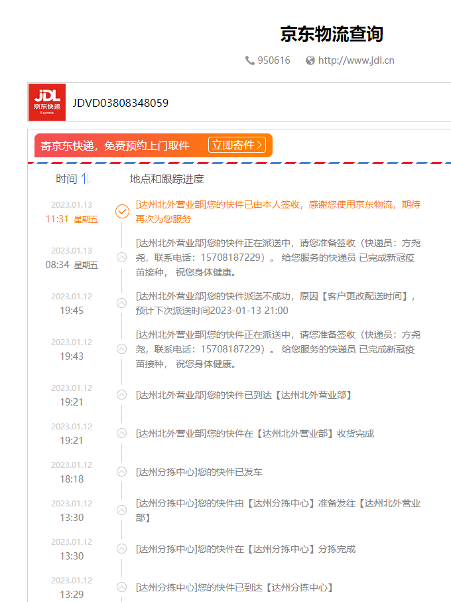Click the 寄京东快递 免费预约上门取件 banner text
The width and height of the screenshot is (451, 602).
coord(115,145)
